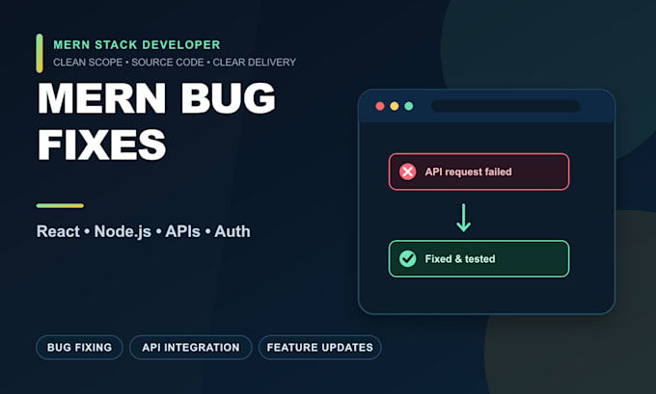The image size is (656, 394).
Task: Click the green window dot
Action: click(x=409, y=106)
